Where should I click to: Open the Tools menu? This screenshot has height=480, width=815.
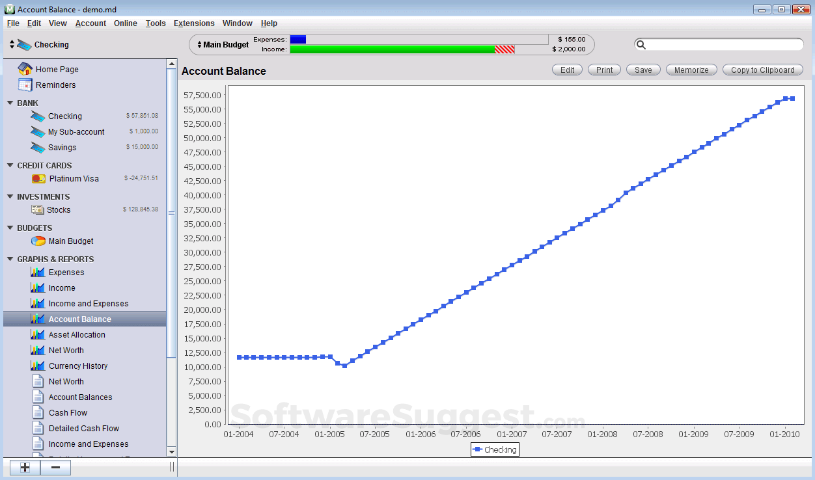(156, 23)
